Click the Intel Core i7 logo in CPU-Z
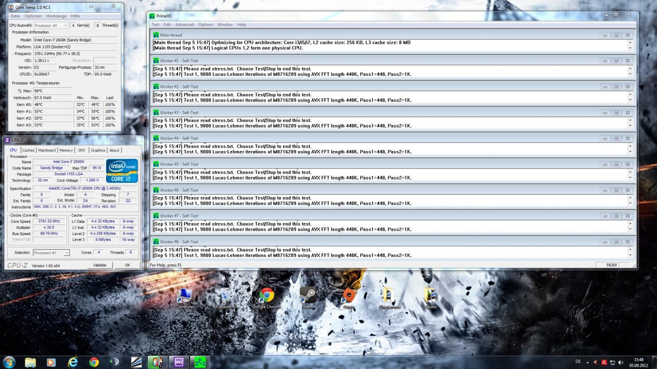657x369 pixels. (122, 171)
